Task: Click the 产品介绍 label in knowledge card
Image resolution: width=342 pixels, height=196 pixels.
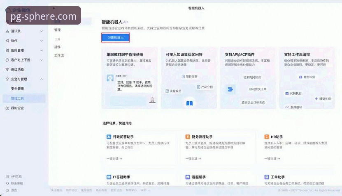Action: click(x=207, y=87)
